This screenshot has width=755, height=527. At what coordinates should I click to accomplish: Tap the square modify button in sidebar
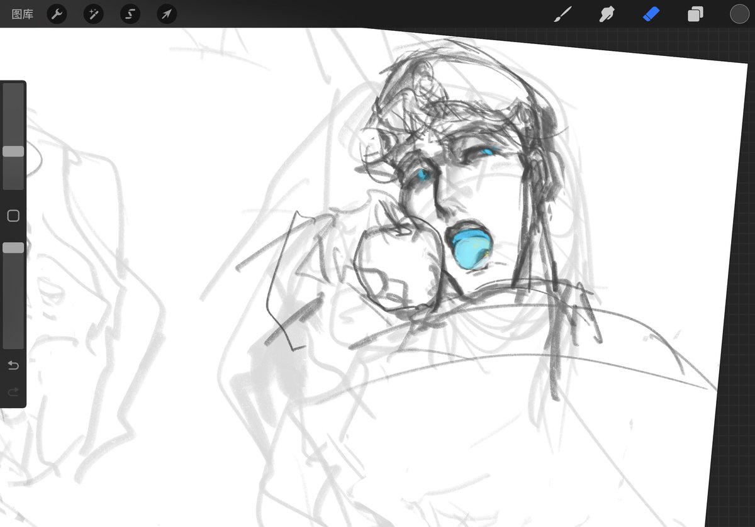(x=13, y=216)
